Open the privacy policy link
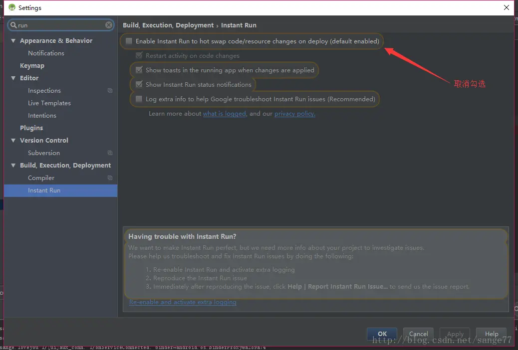518x350 pixels. click(294, 114)
